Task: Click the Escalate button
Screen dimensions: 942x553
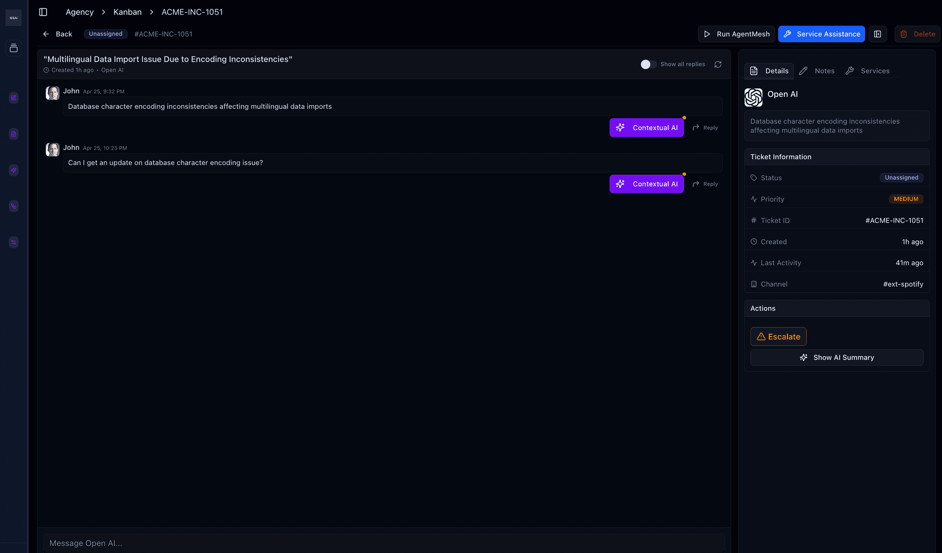Action: [778, 337]
